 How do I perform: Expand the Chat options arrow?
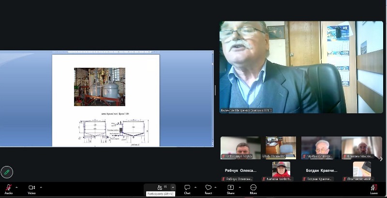195,187
